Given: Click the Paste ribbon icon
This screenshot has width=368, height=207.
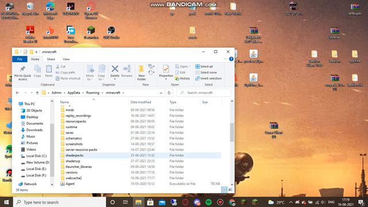Looking at the screenshot, I should coord(49,71).
